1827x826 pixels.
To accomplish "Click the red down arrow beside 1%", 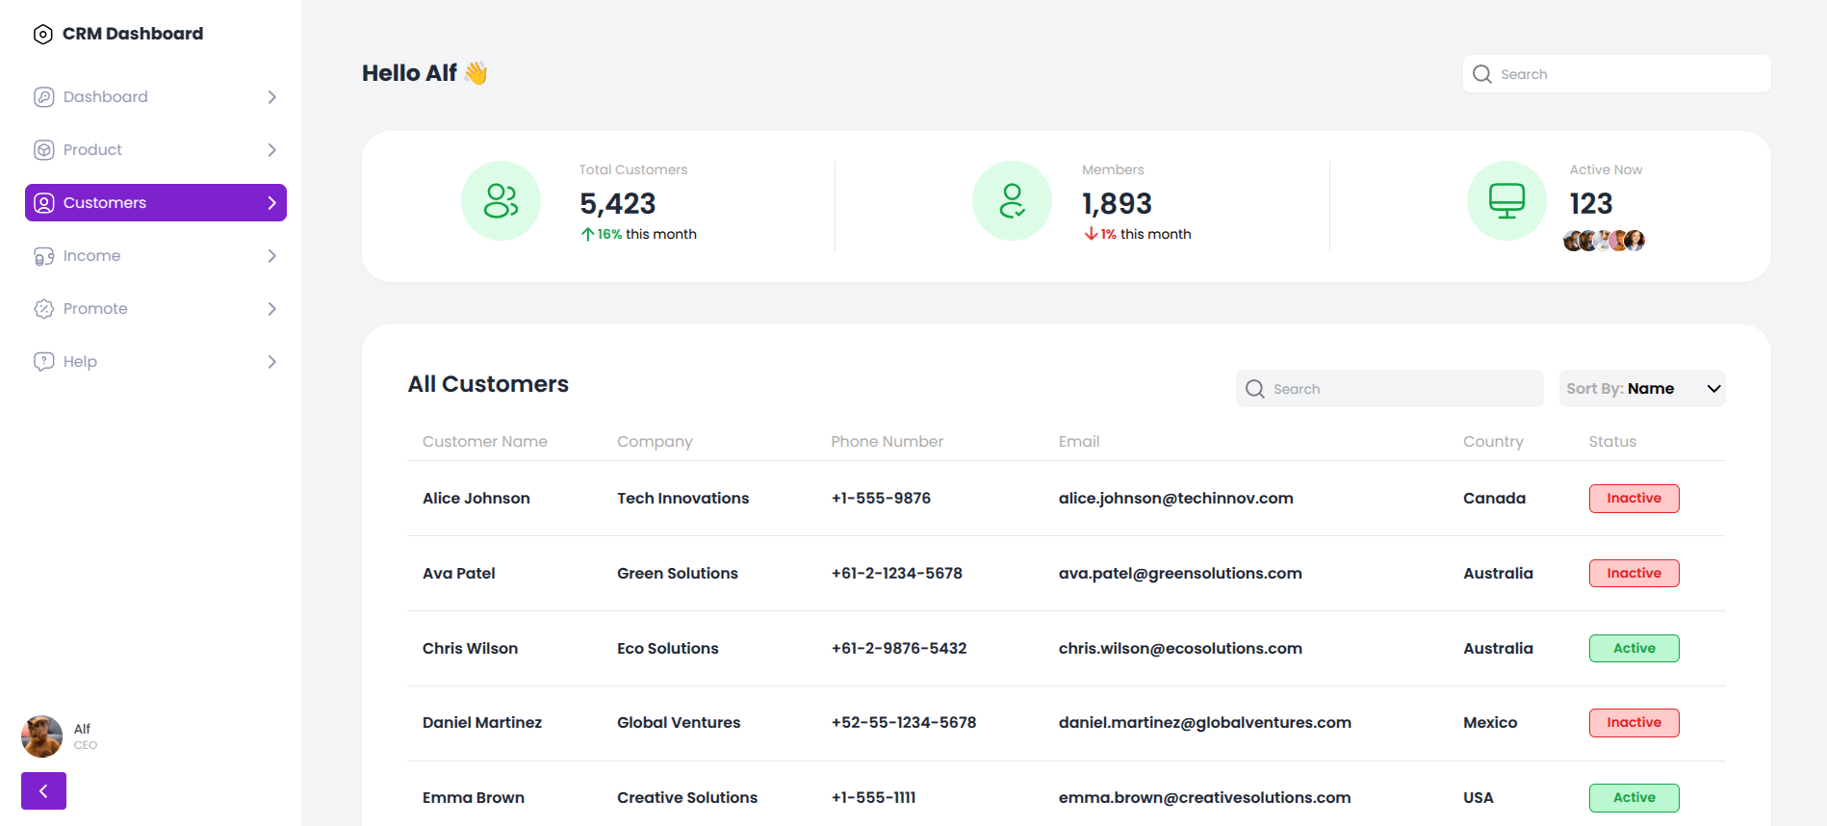I will [1091, 234].
